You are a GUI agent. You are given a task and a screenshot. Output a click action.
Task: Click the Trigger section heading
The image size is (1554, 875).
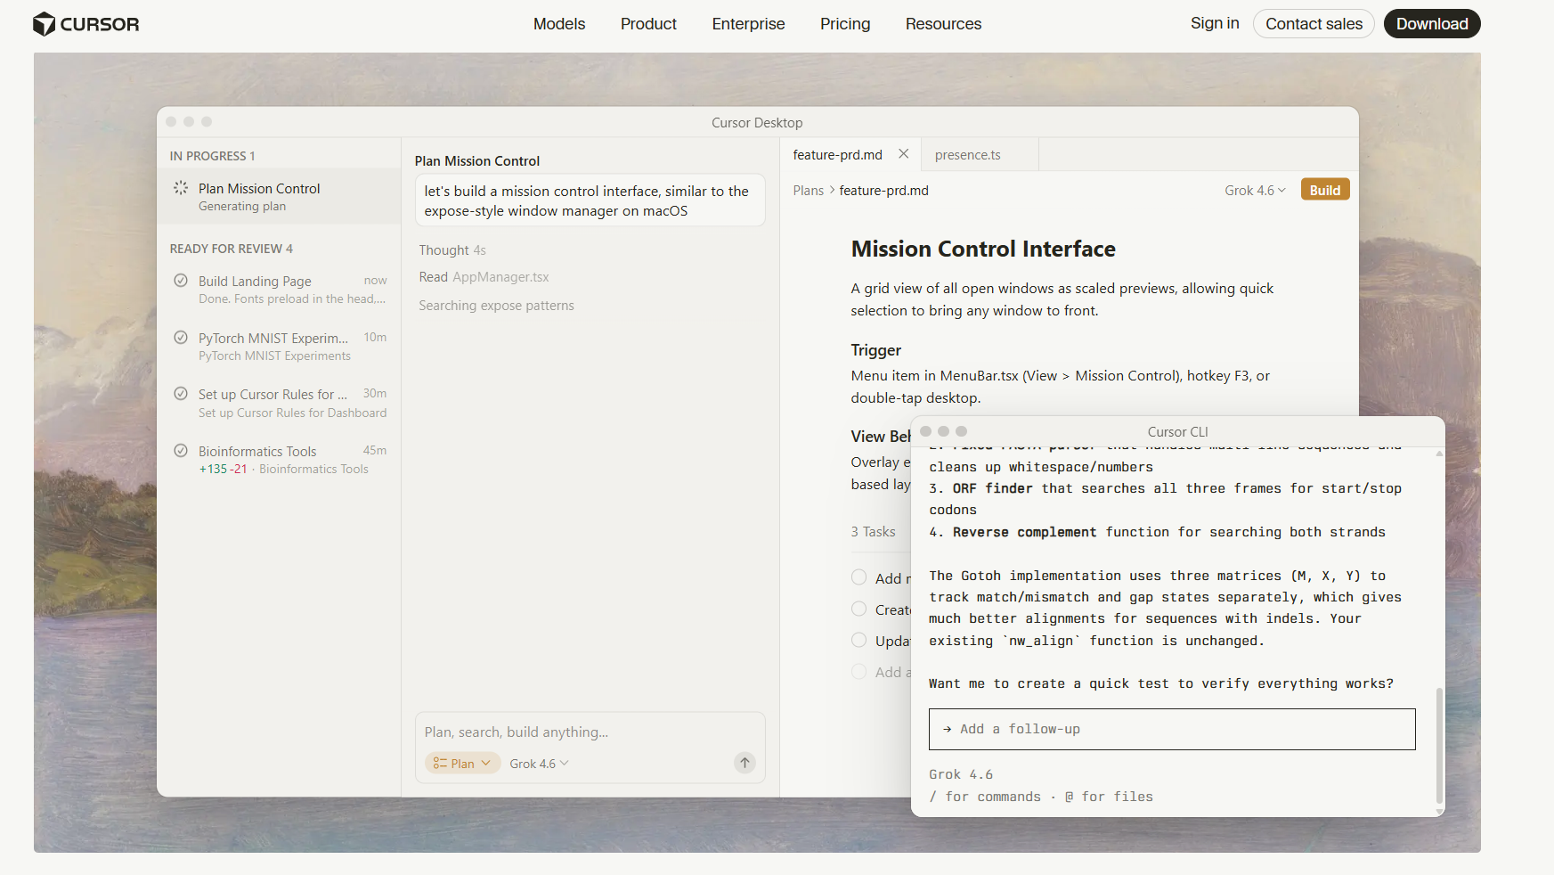point(875,350)
